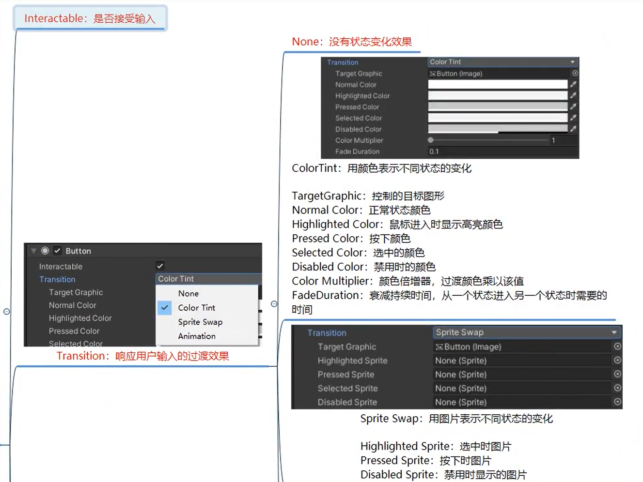643x482 pixels.
Task: Click the Disabled Color swatch
Action: click(x=498, y=129)
